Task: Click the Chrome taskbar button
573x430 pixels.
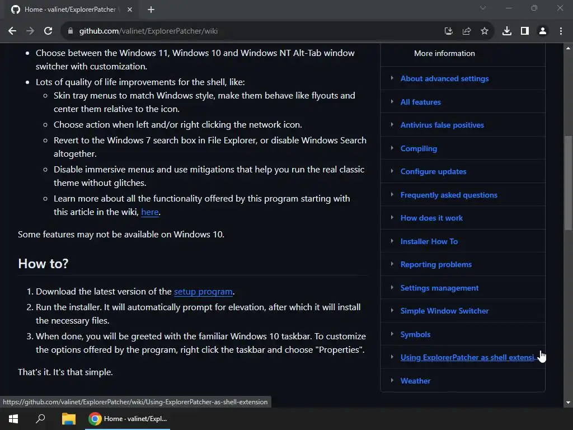Action: (x=128, y=419)
